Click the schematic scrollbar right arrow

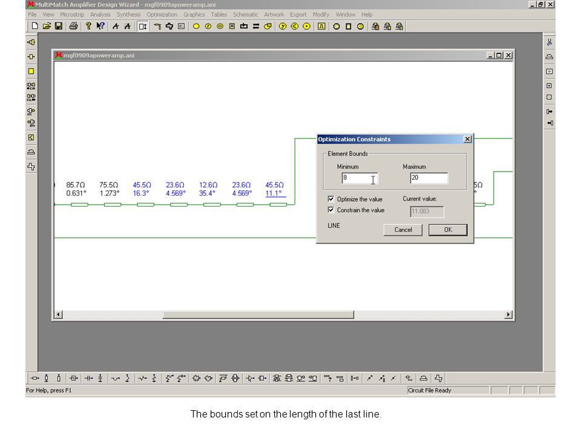pyautogui.click(x=508, y=314)
